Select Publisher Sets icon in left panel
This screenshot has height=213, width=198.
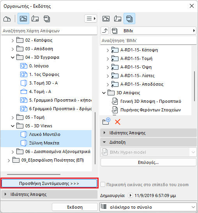(x=47, y=19)
